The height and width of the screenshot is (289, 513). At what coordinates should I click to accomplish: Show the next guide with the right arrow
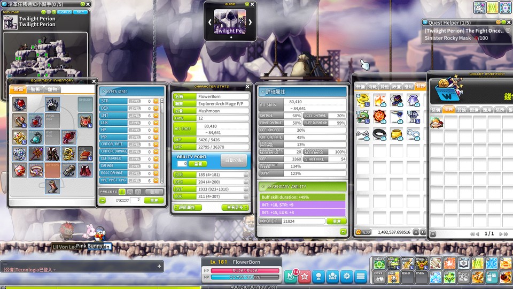click(x=250, y=22)
